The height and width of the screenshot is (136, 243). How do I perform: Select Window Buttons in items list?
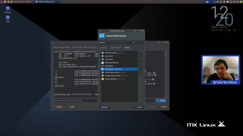(x=119, y=63)
